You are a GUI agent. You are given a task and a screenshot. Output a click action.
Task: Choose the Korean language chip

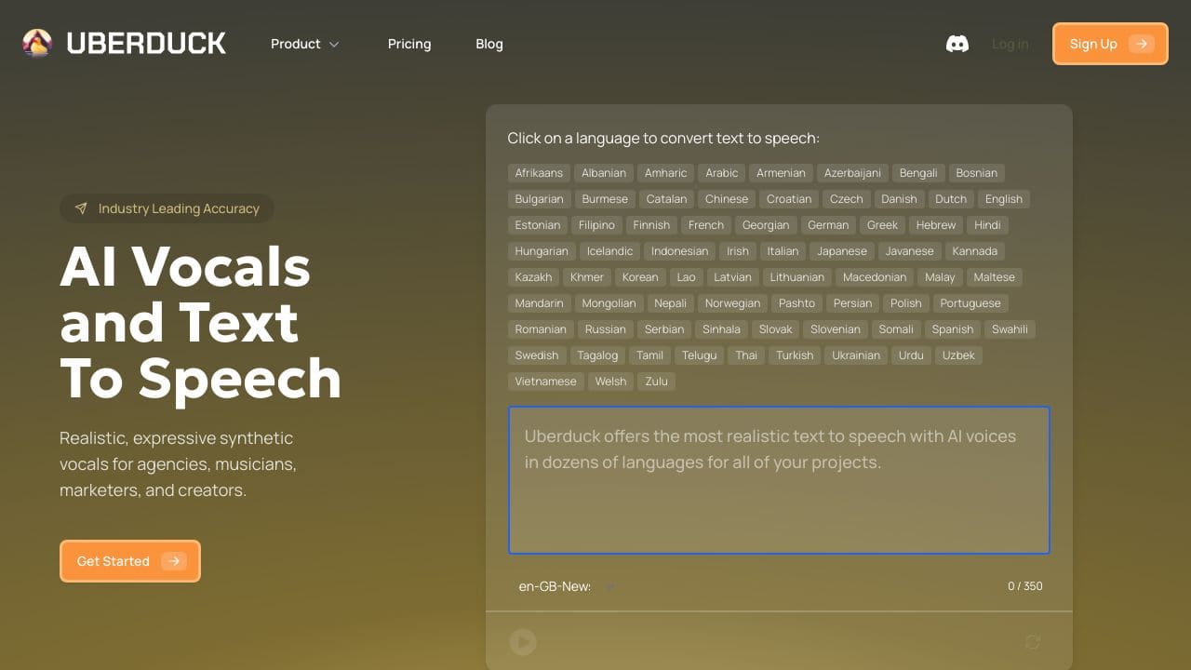(640, 277)
